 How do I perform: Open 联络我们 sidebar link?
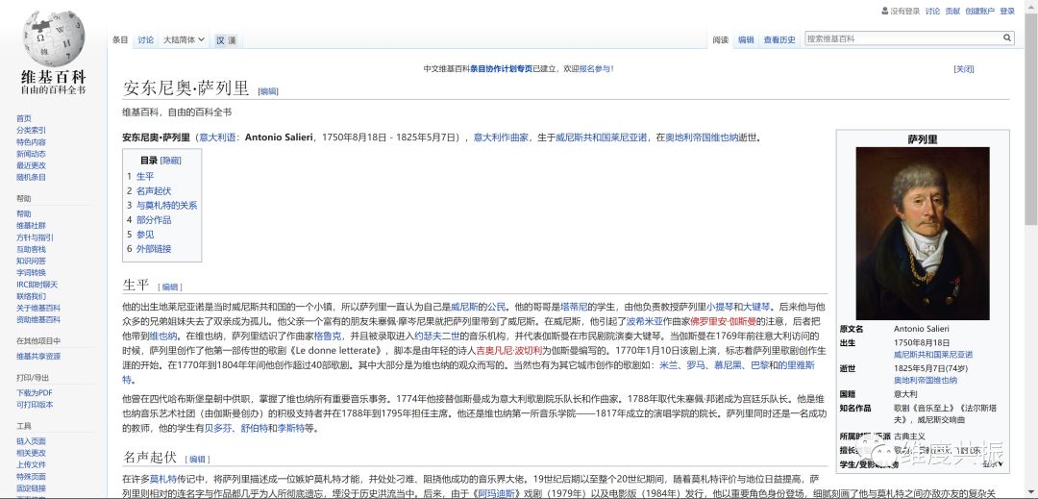pyautogui.click(x=31, y=296)
